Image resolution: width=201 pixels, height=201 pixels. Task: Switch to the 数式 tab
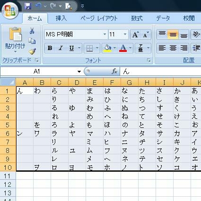point(137,18)
